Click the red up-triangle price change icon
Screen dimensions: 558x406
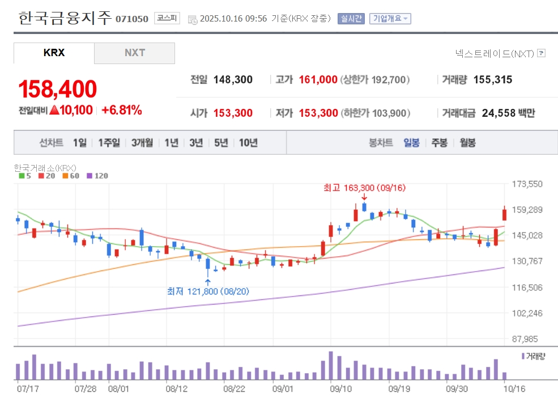click(x=54, y=109)
